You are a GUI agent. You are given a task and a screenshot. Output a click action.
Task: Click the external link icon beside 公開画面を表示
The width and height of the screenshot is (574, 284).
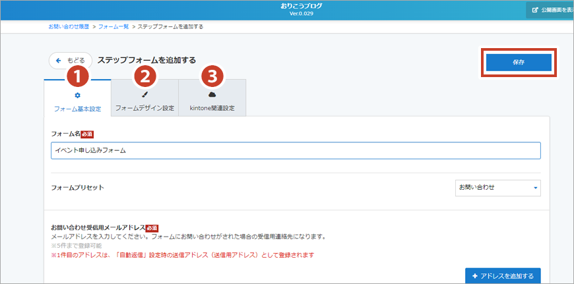(535, 11)
